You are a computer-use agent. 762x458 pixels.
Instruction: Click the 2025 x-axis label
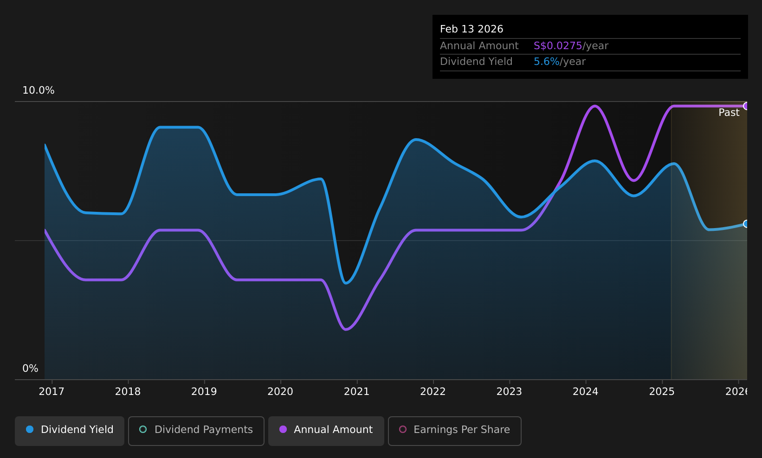click(x=662, y=392)
